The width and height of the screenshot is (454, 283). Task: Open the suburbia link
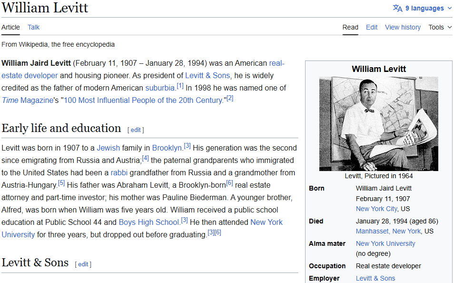click(x=160, y=88)
